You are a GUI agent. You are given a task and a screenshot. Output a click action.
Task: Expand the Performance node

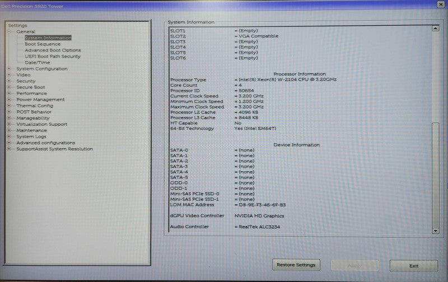(x=9, y=93)
